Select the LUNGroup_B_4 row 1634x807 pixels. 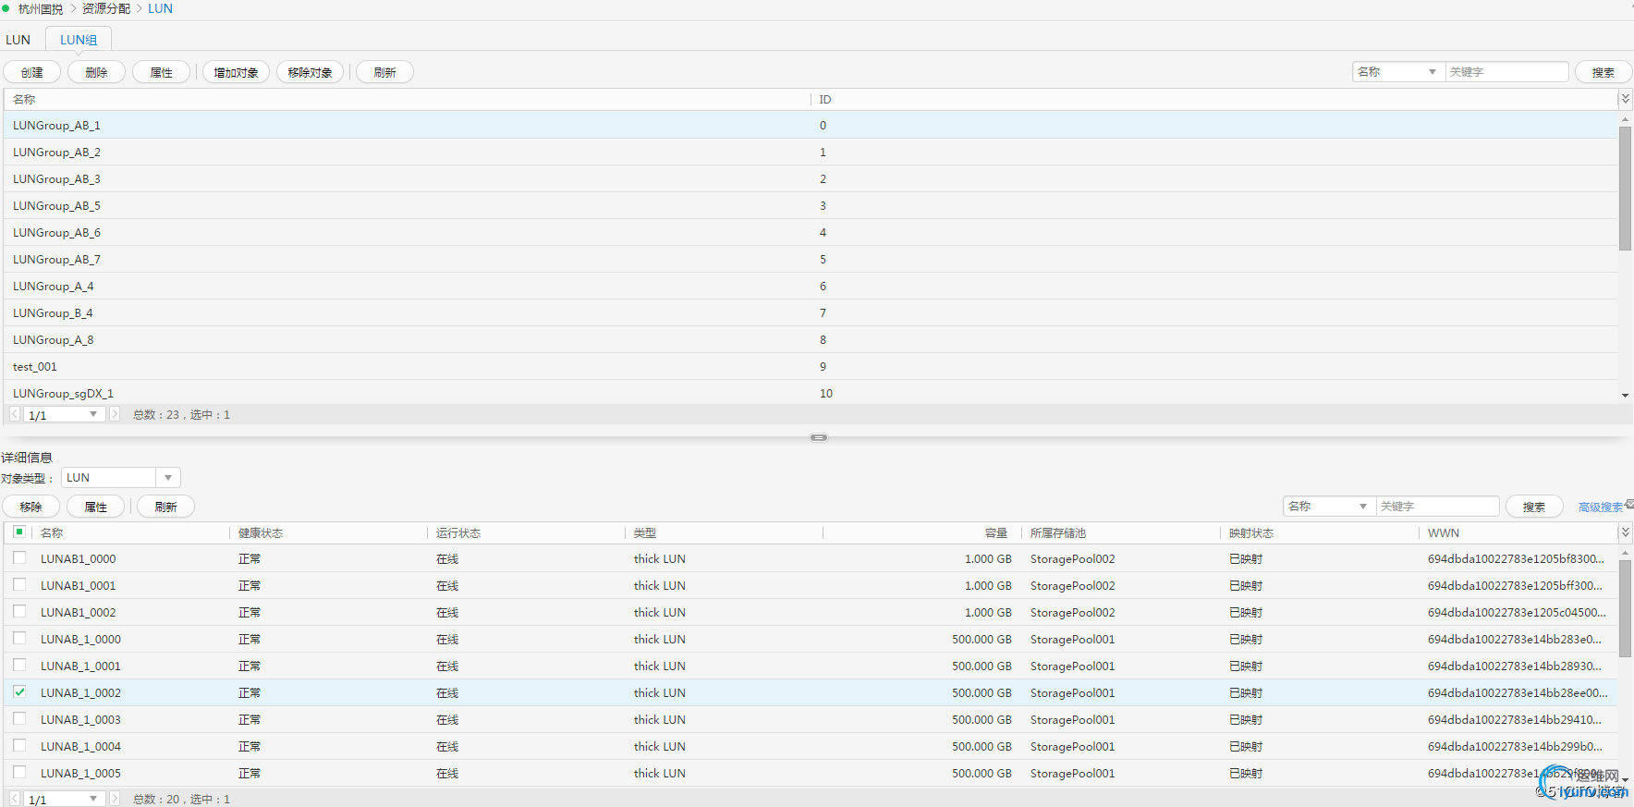[811, 312]
